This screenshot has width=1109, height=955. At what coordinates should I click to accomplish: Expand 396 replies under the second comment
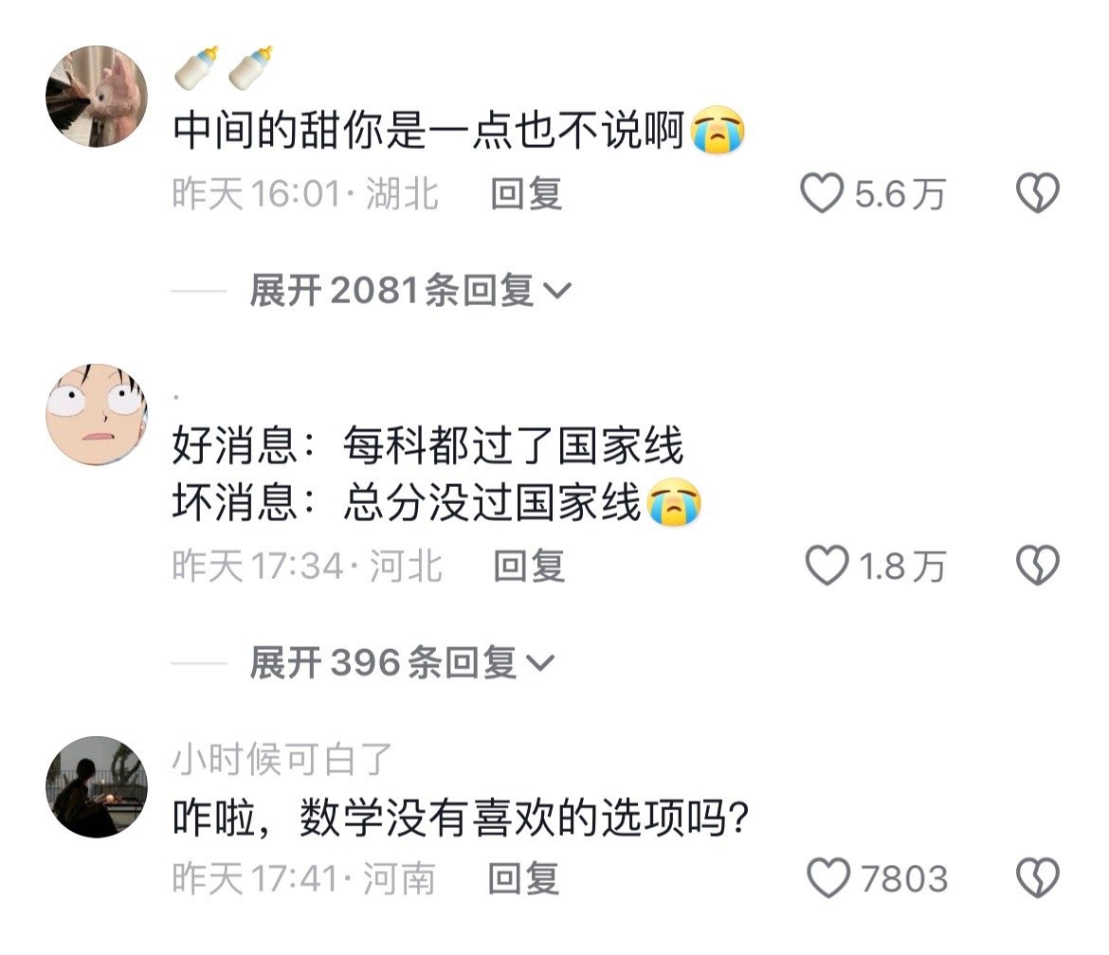click(x=402, y=663)
